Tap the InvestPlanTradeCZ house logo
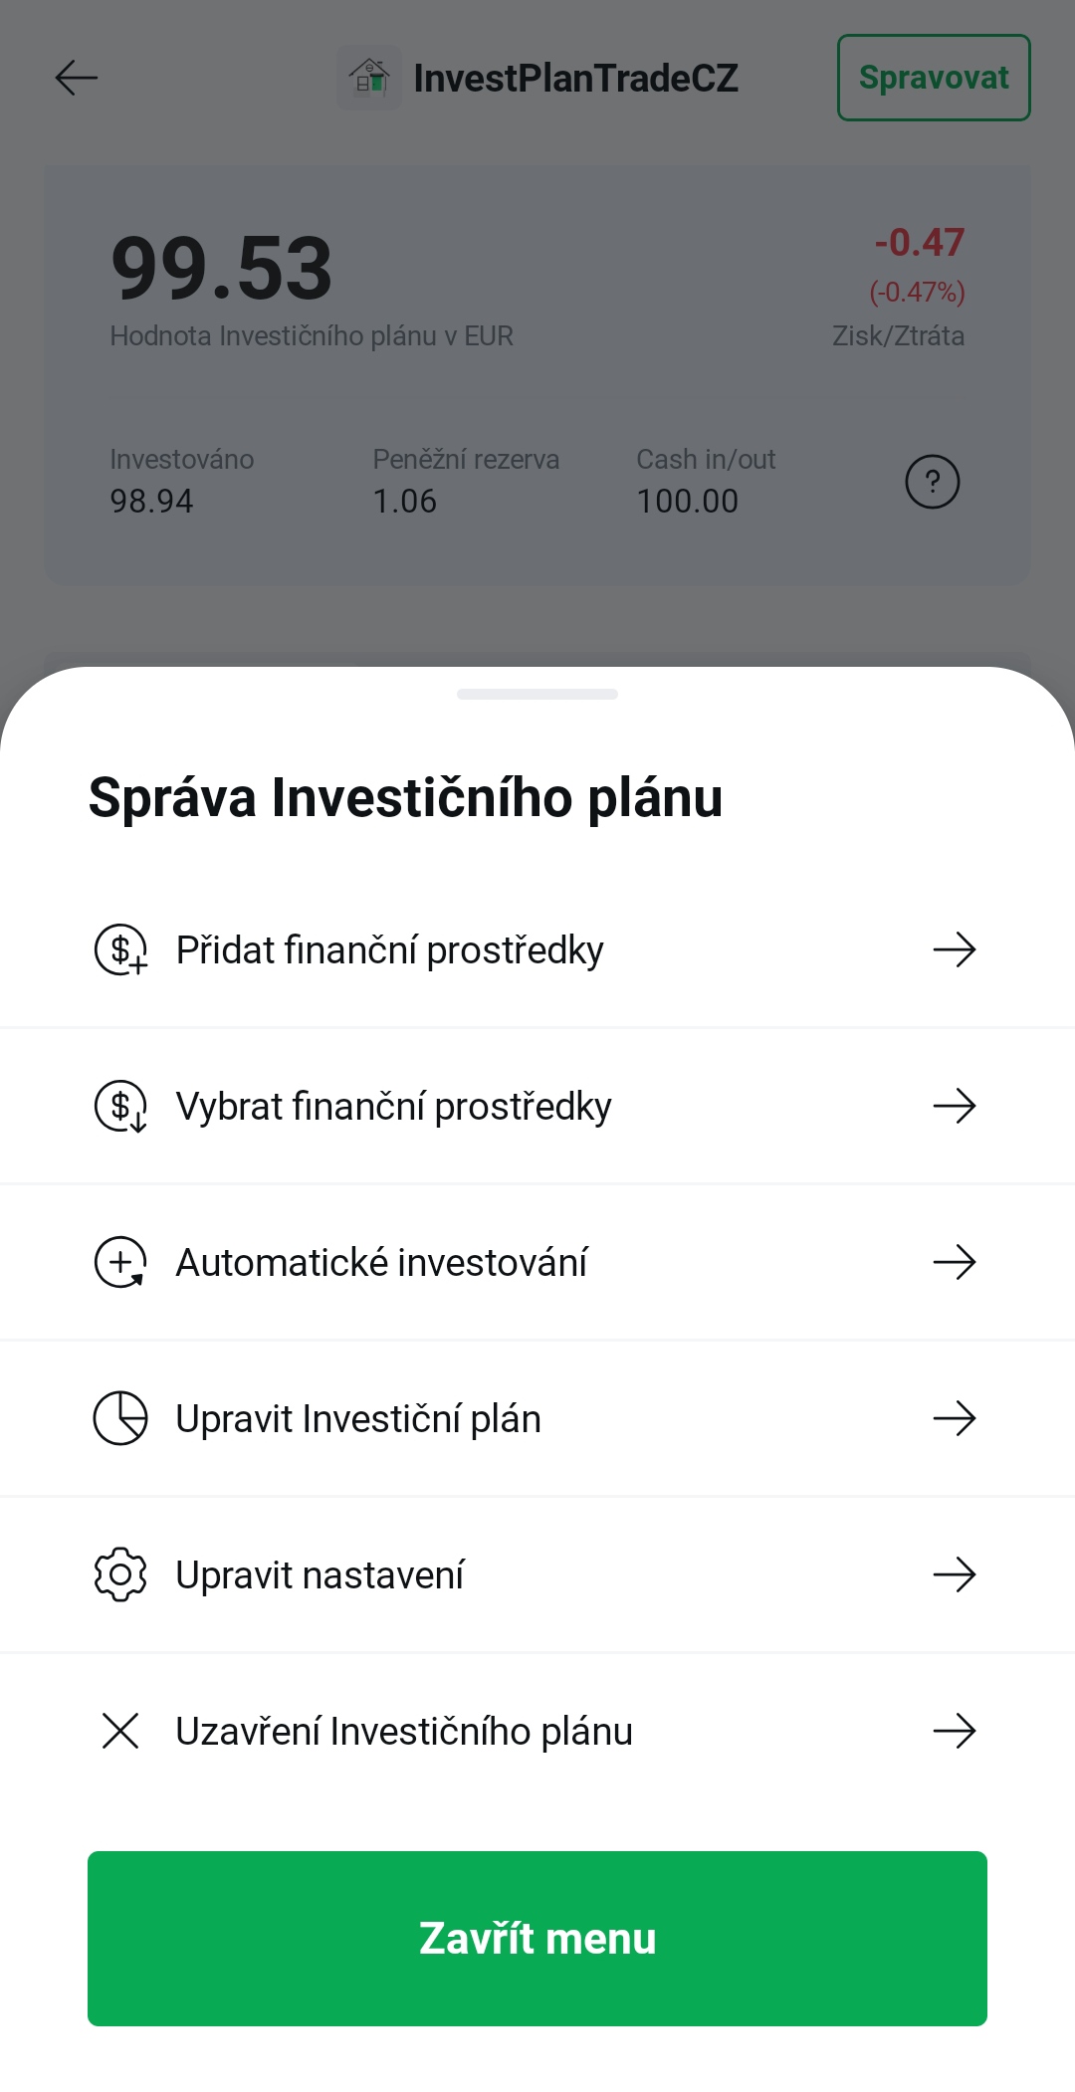The width and height of the screenshot is (1075, 2092). [x=369, y=78]
